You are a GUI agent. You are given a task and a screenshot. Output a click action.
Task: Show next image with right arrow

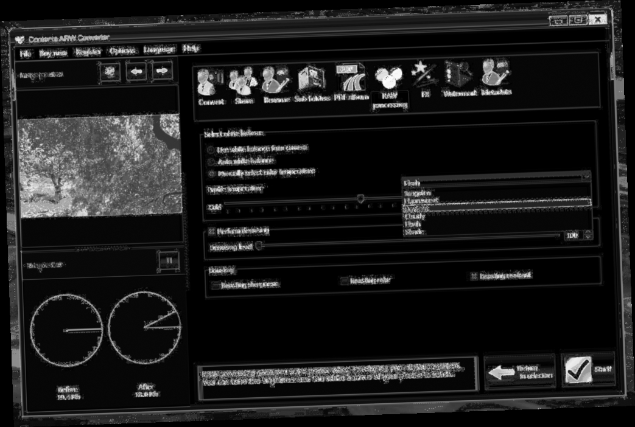click(x=162, y=71)
